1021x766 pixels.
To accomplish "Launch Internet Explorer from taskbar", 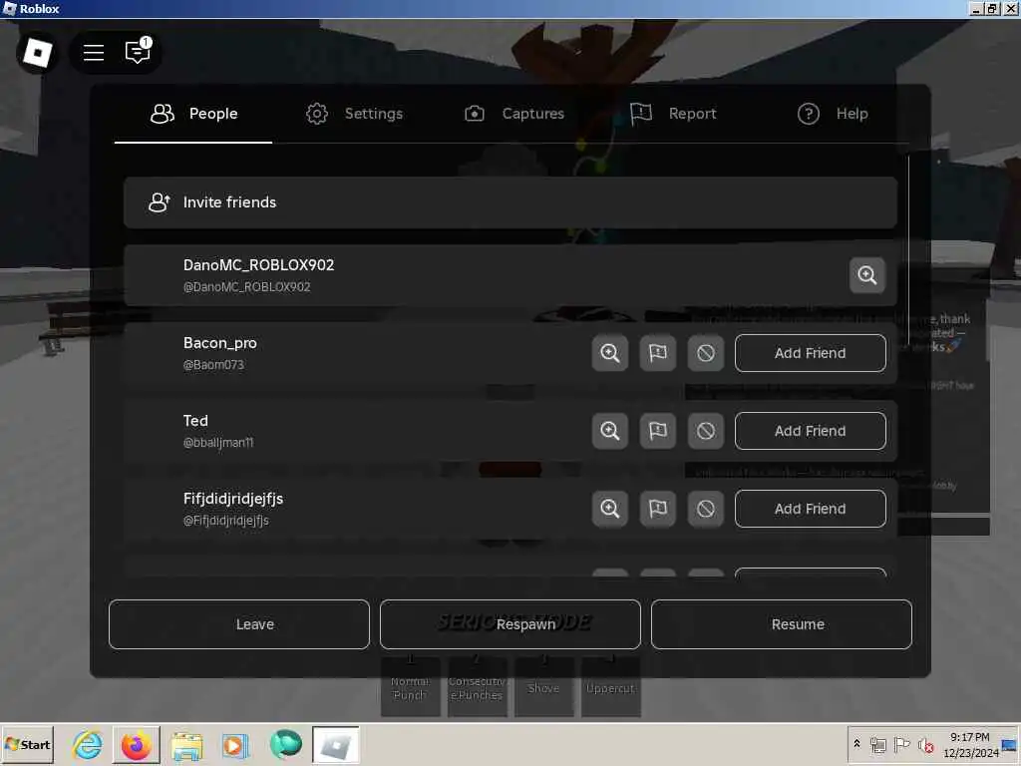I will tap(88, 745).
